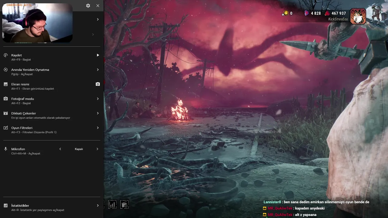This screenshot has width=388, height=218.
Task: Expand the dimmed chevron beside the webcam
Action: 93,34
